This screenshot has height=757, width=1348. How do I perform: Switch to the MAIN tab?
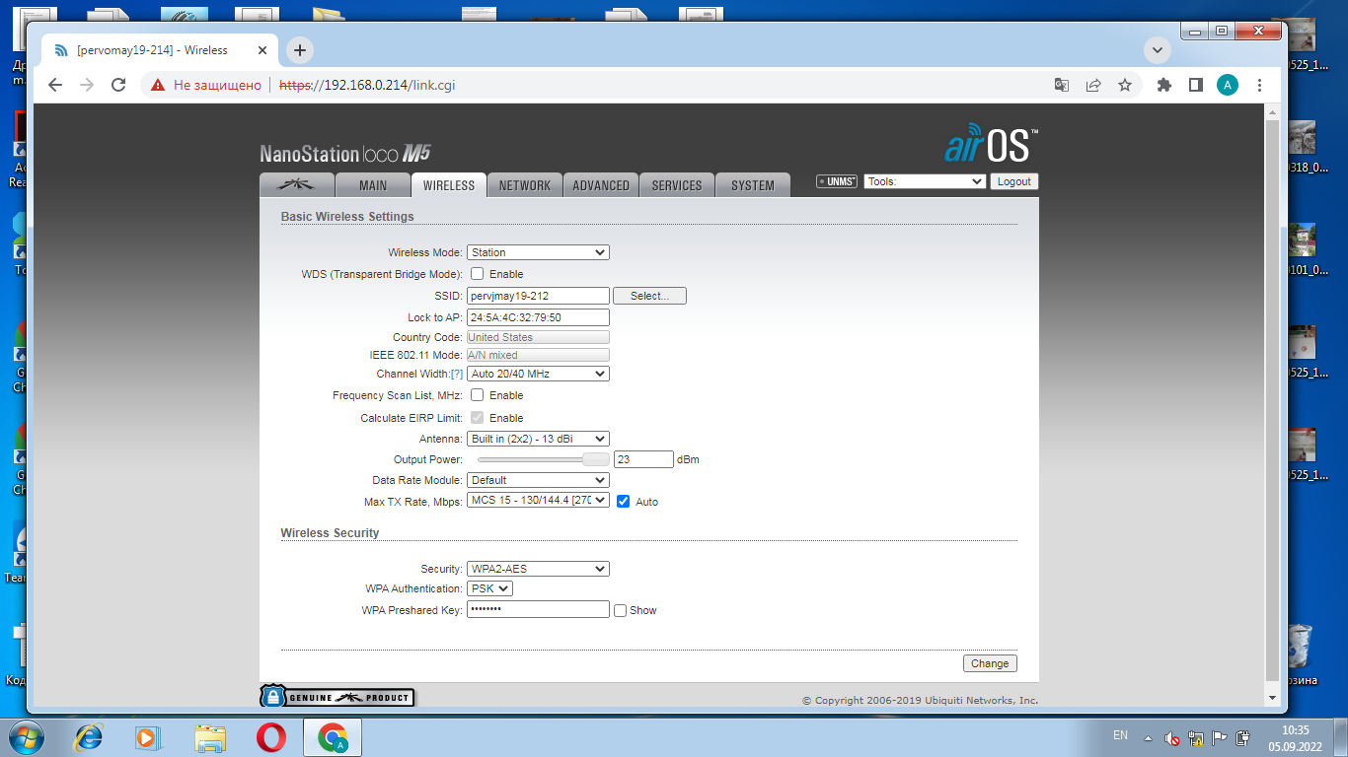[373, 185]
